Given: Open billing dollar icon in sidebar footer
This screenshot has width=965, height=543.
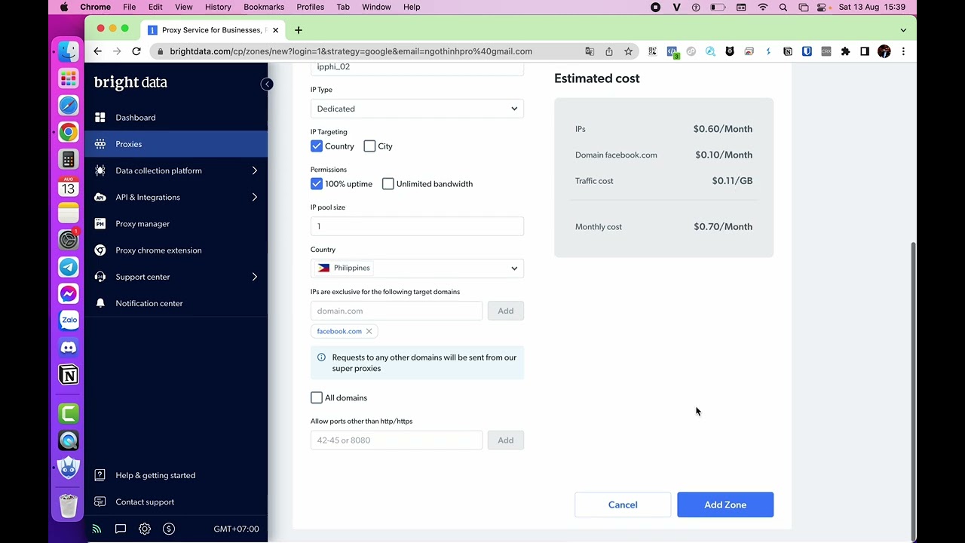Looking at the screenshot, I should coord(169,529).
